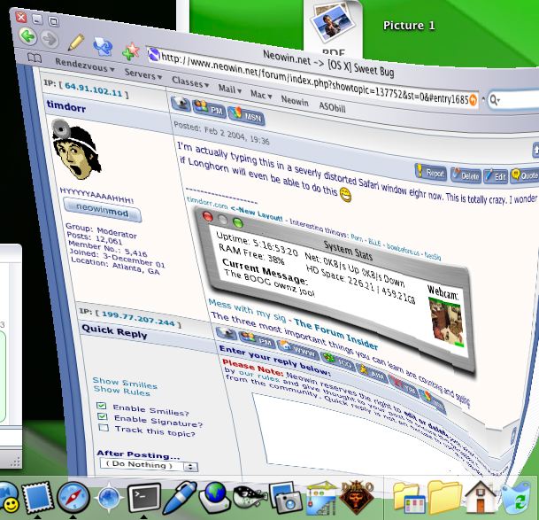Open the Diablo icon in the Dock

tap(358, 498)
